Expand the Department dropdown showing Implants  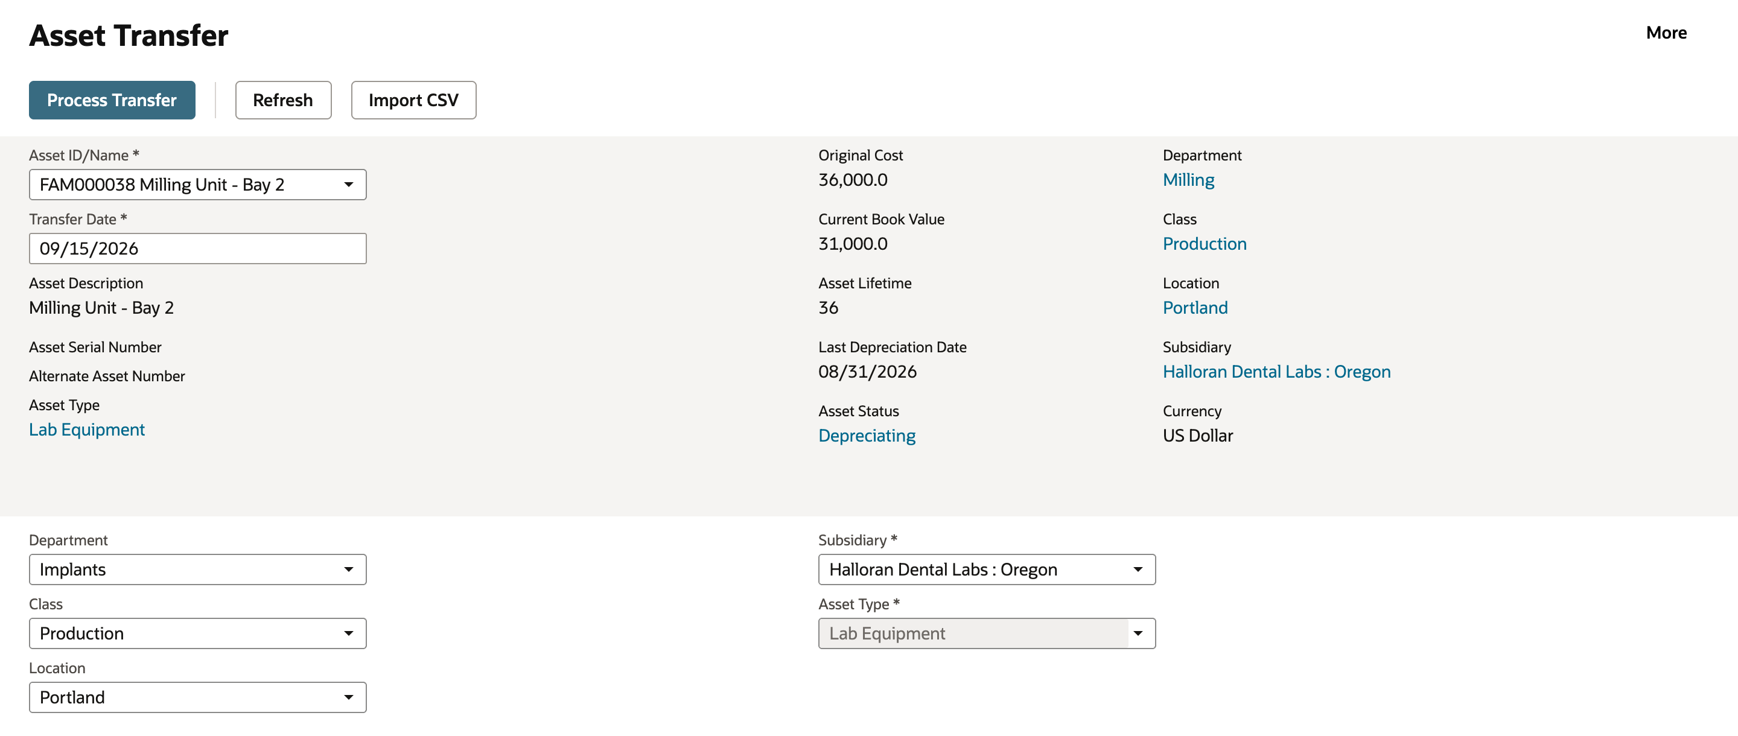tap(198, 569)
